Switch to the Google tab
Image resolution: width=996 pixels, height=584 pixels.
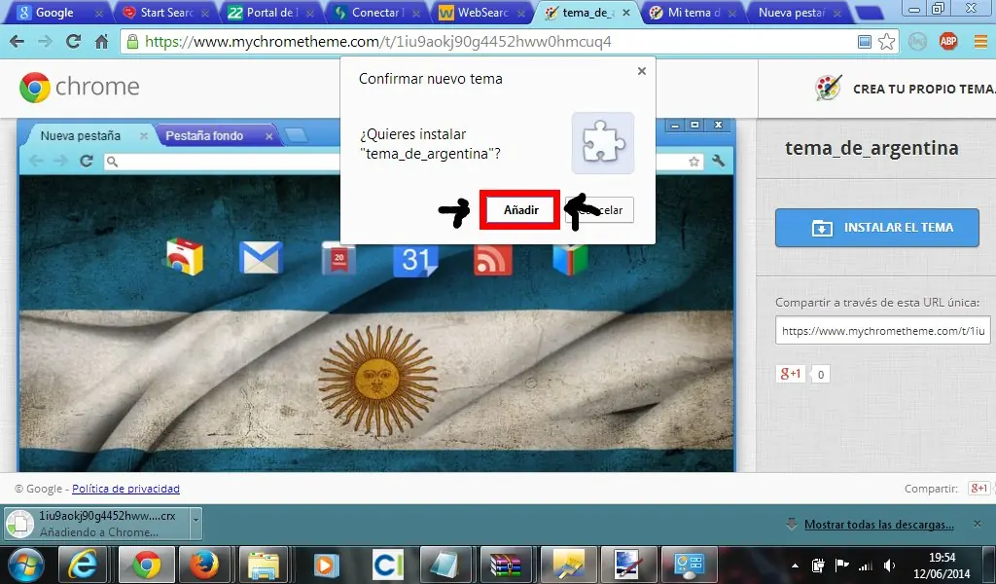pos(55,12)
